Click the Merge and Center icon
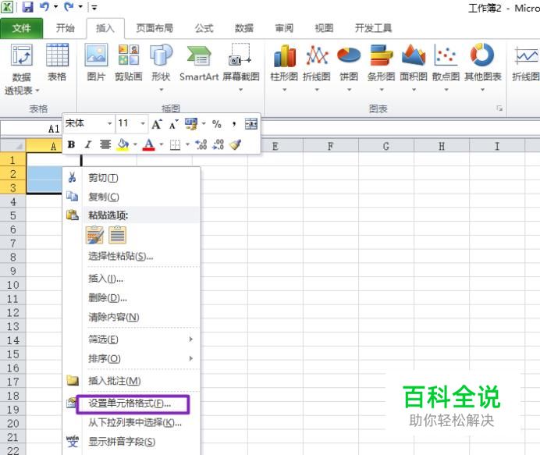The height and width of the screenshot is (455, 540). pyautogui.click(x=251, y=124)
